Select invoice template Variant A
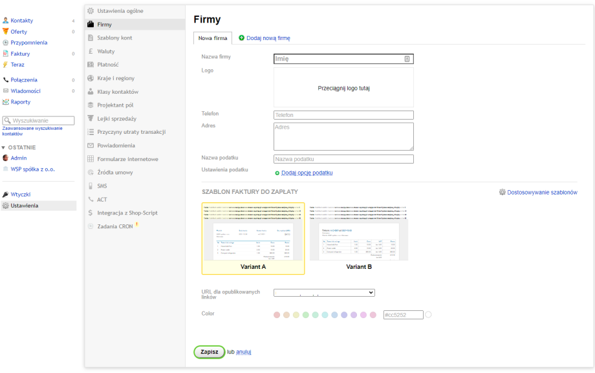 (x=253, y=238)
